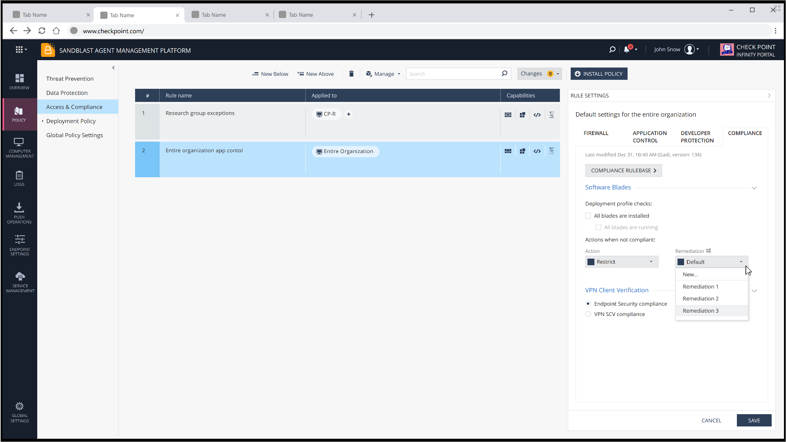Select 'Endpoint Security compliance' option
The height and width of the screenshot is (442, 786).
coord(588,304)
